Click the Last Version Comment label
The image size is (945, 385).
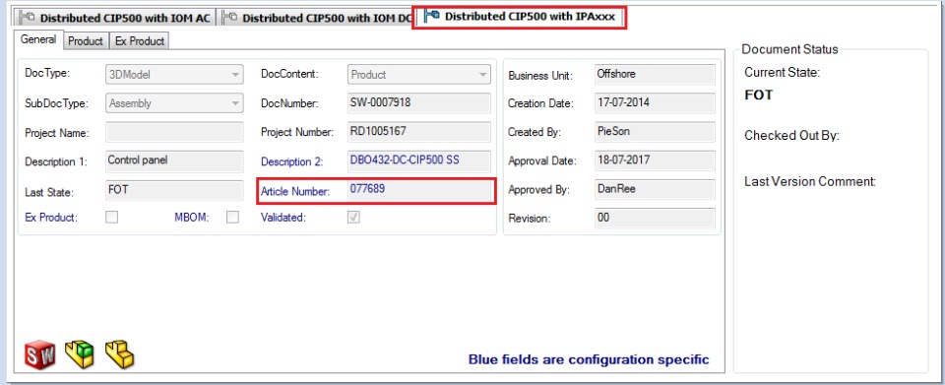coord(810,181)
